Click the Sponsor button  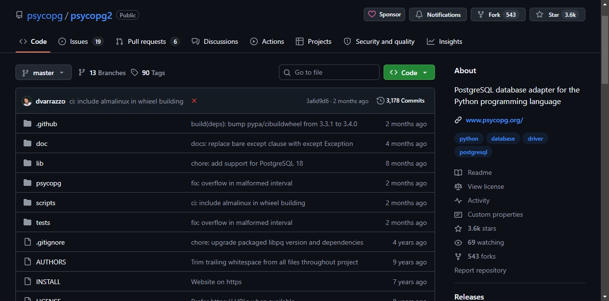click(384, 14)
